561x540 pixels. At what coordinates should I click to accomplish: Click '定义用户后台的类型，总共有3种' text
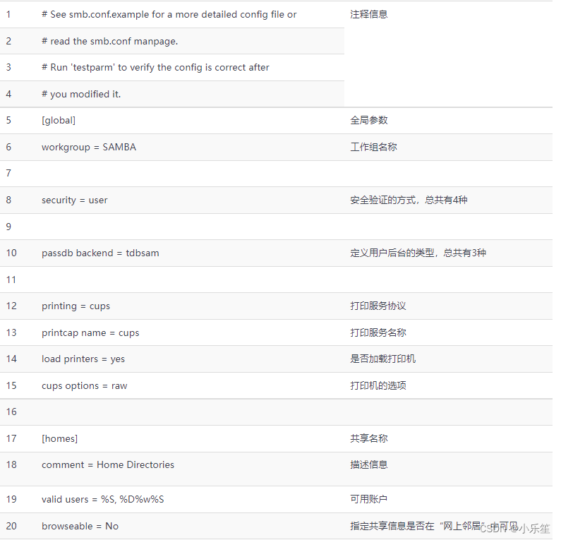[418, 253]
